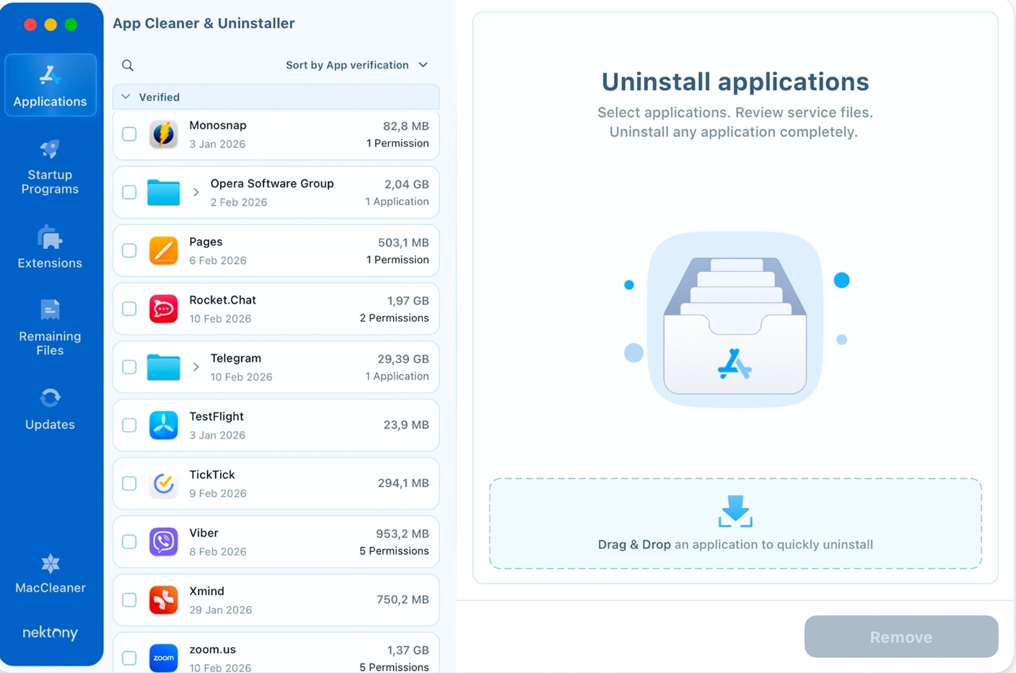The image size is (1016, 673).
Task: Expand the Opera Software Group folder
Action: (196, 193)
